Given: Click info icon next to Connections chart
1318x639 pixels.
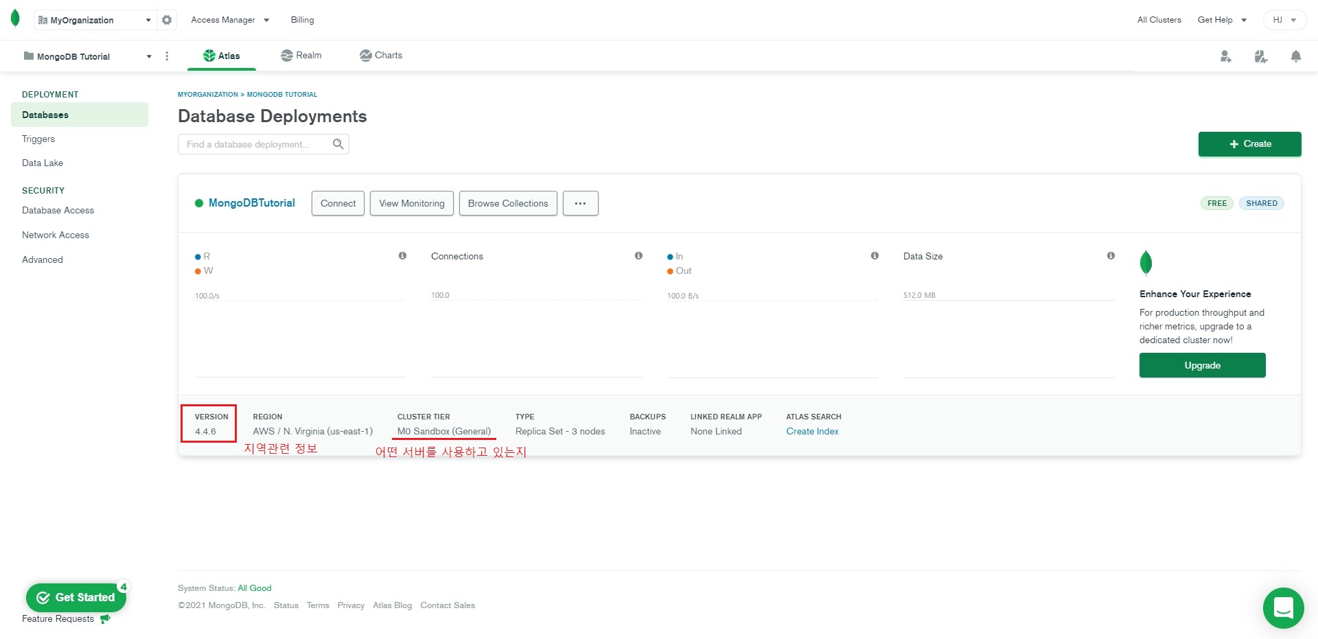Looking at the screenshot, I should pos(638,256).
